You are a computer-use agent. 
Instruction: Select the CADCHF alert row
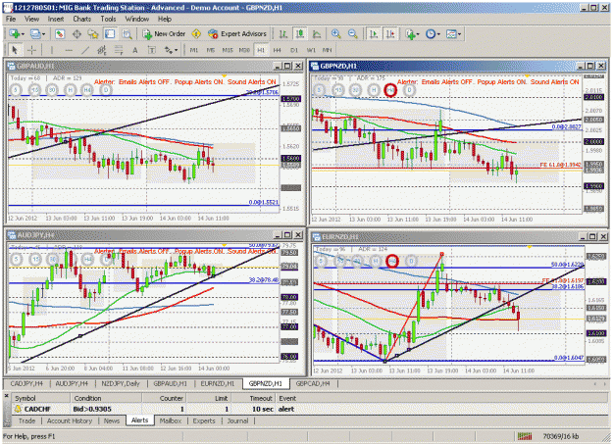point(310,409)
